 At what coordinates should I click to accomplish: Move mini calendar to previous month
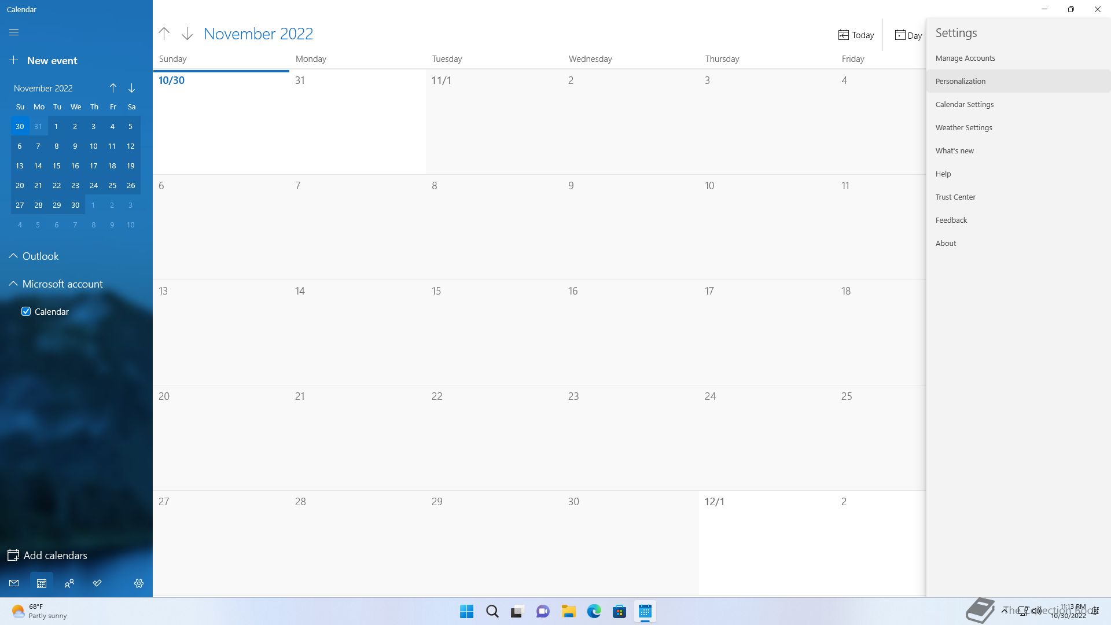click(x=113, y=88)
